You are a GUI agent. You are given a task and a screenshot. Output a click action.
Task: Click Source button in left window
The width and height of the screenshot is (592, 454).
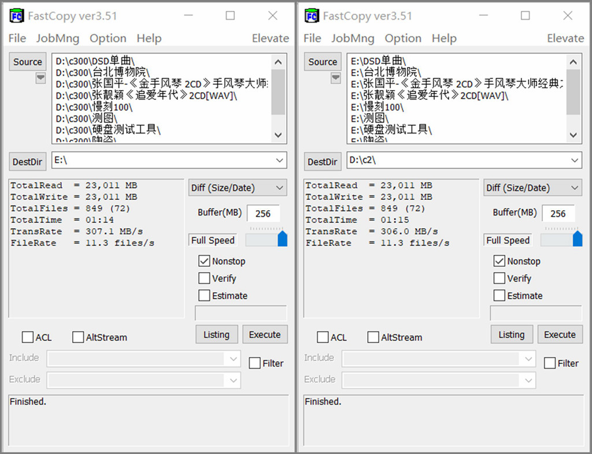tap(28, 61)
